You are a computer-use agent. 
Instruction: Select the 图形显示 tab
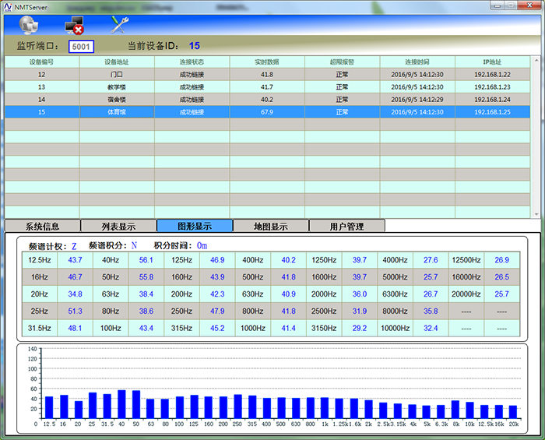(195, 227)
